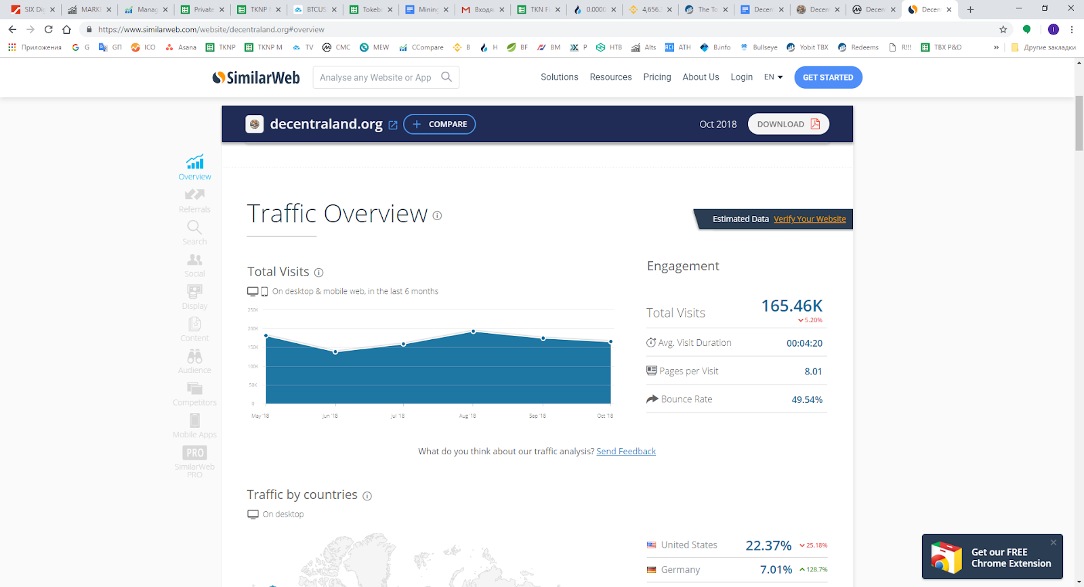This screenshot has width=1084, height=587.
Task: Open the browser home page
Action: pos(66,29)
